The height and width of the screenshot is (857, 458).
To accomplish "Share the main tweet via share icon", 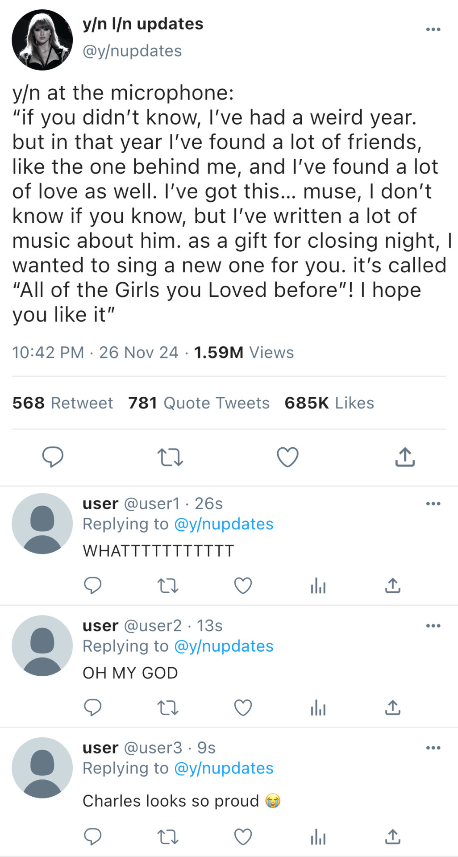I will [x=405, y=457].
